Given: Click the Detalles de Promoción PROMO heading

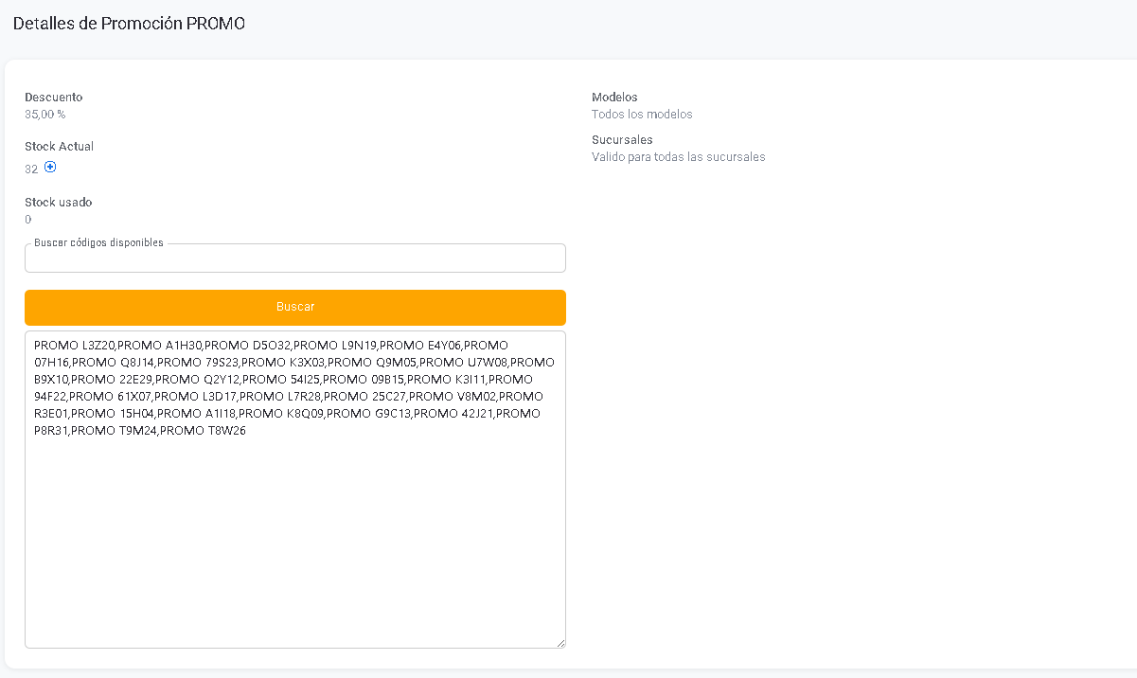Looking at the screenshot, I should pos(129,24).
